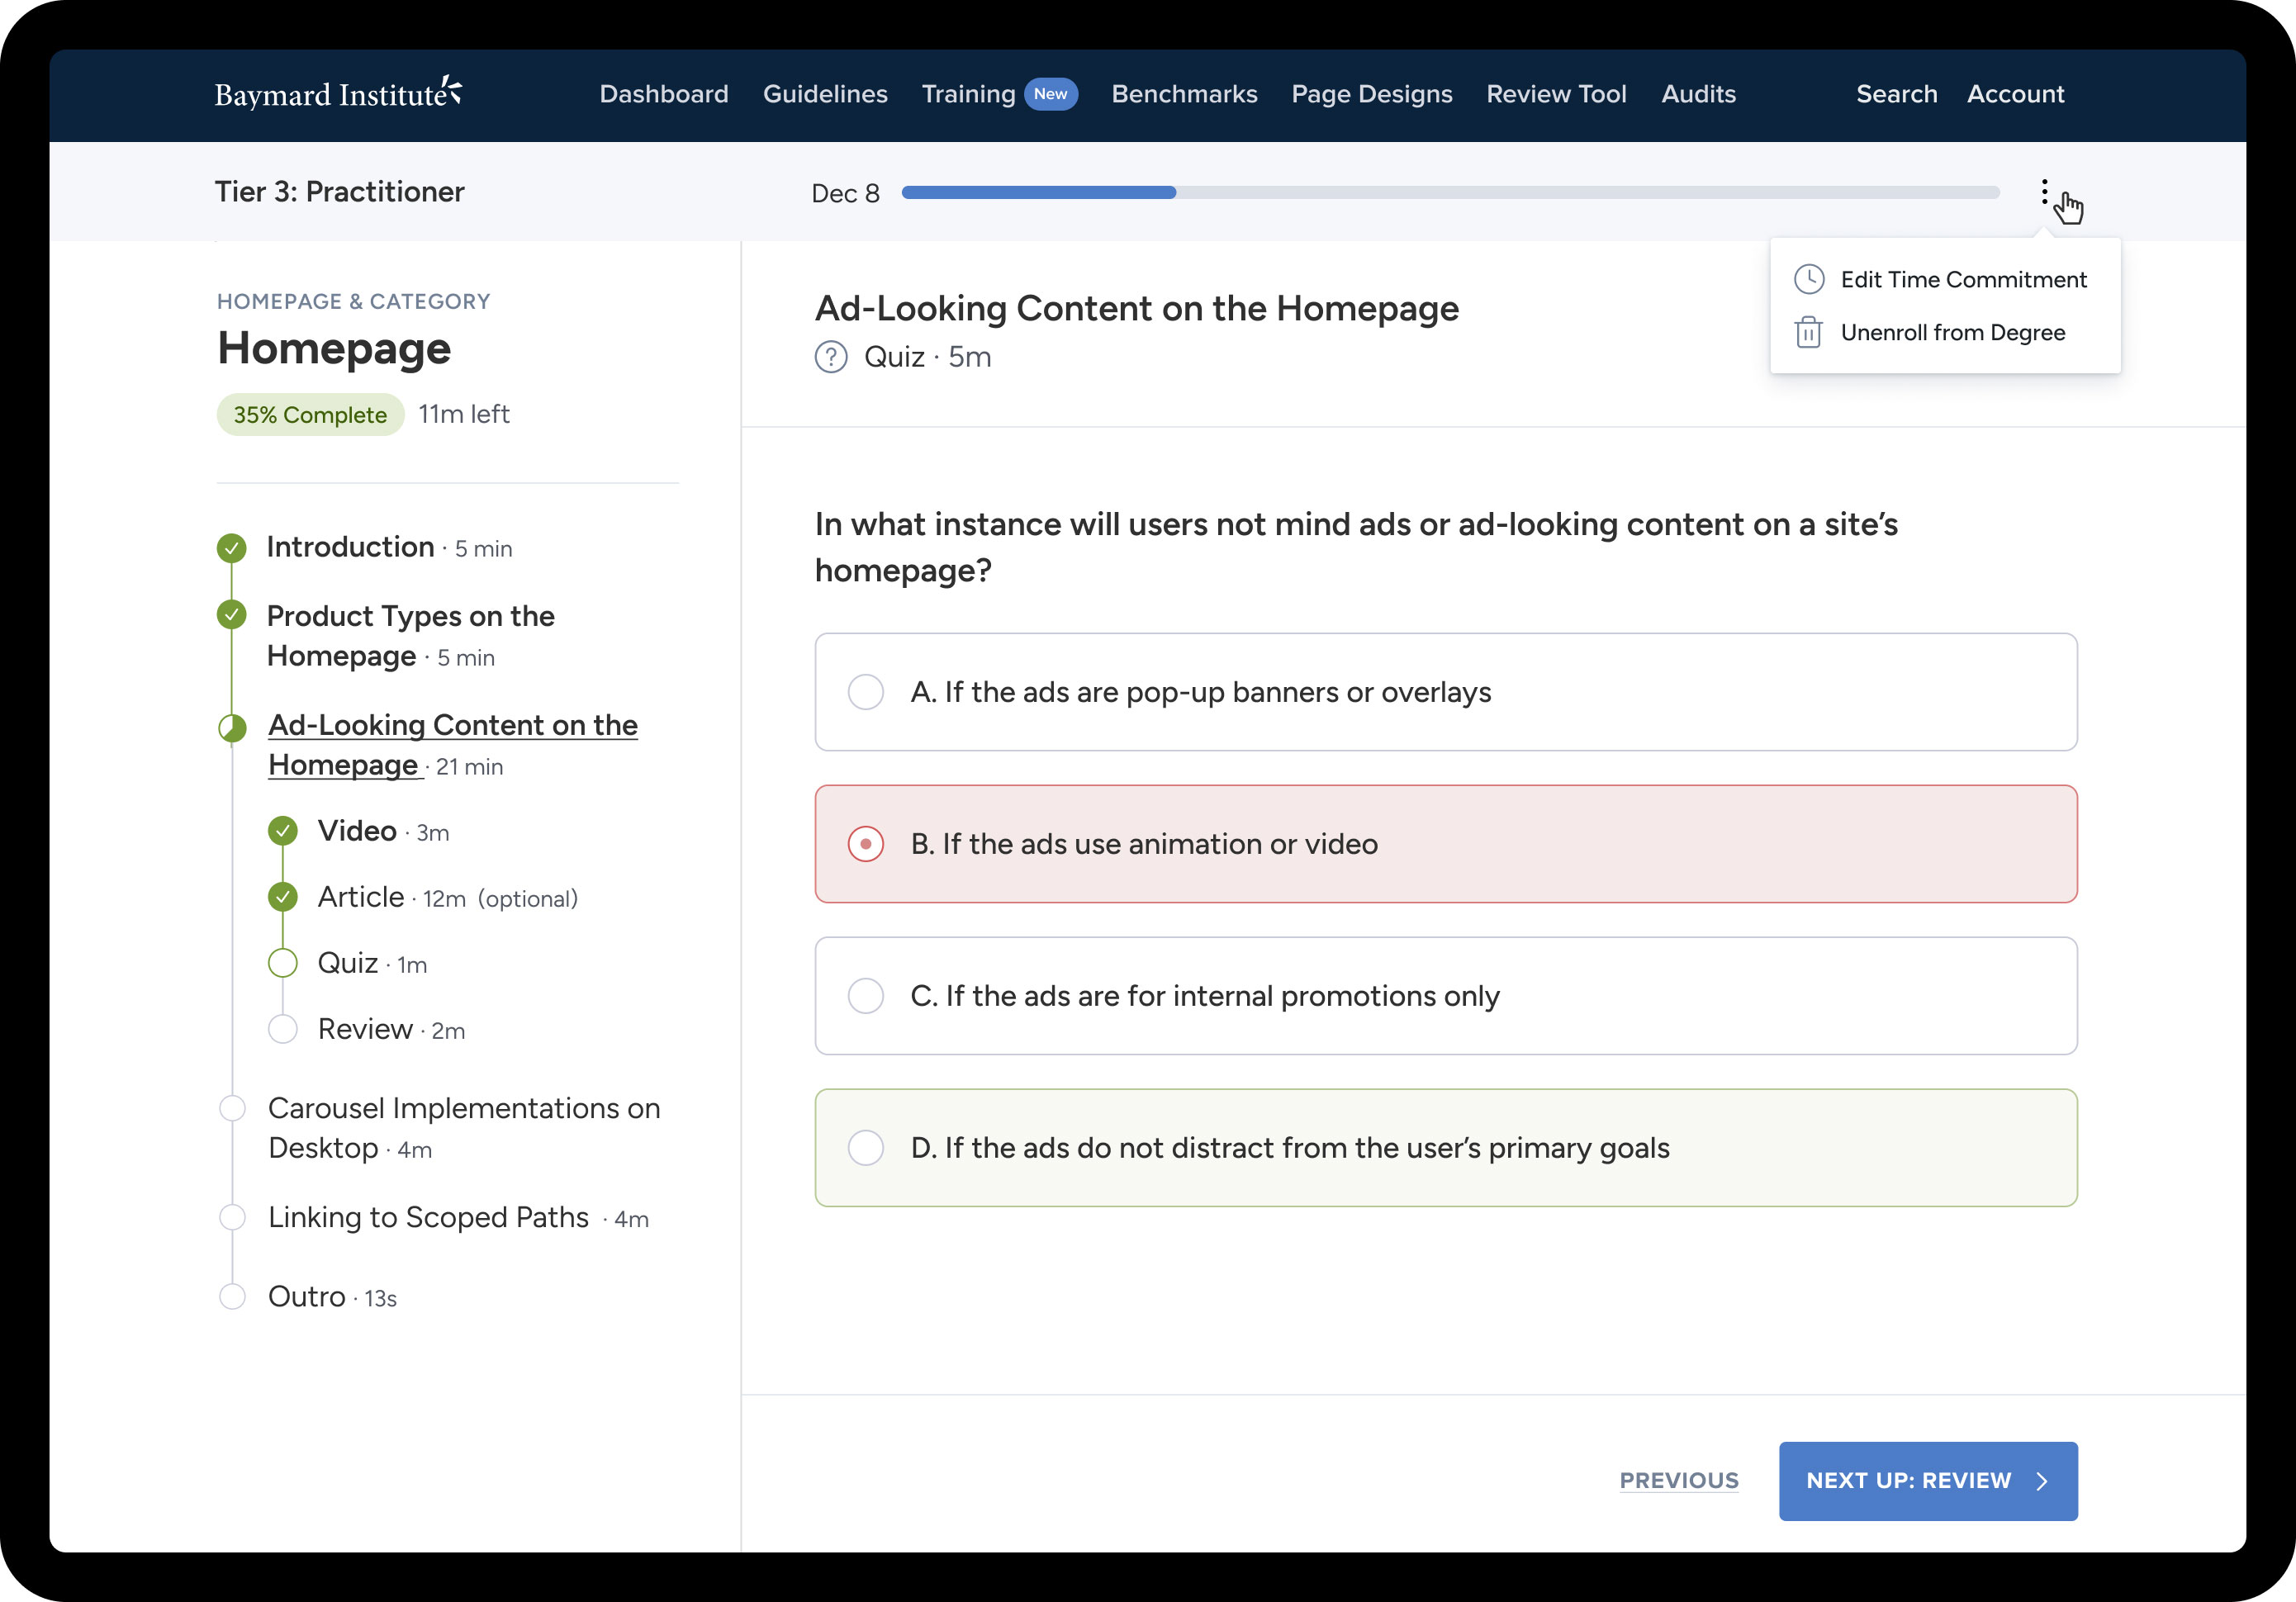The height and width of the screenshot is (1602, 2296).
Task: Click the empty circle beside Outro
Action: (x=232, y=1297)
